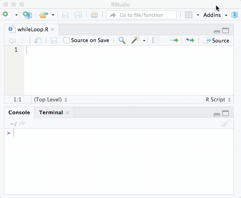Open the panes layout dropdown arrow

(x=198, y=15)
